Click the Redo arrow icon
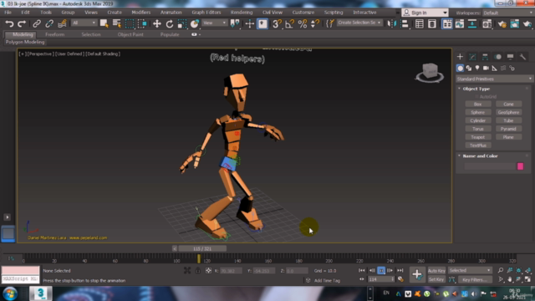535x301 pixels. [22, 23]
